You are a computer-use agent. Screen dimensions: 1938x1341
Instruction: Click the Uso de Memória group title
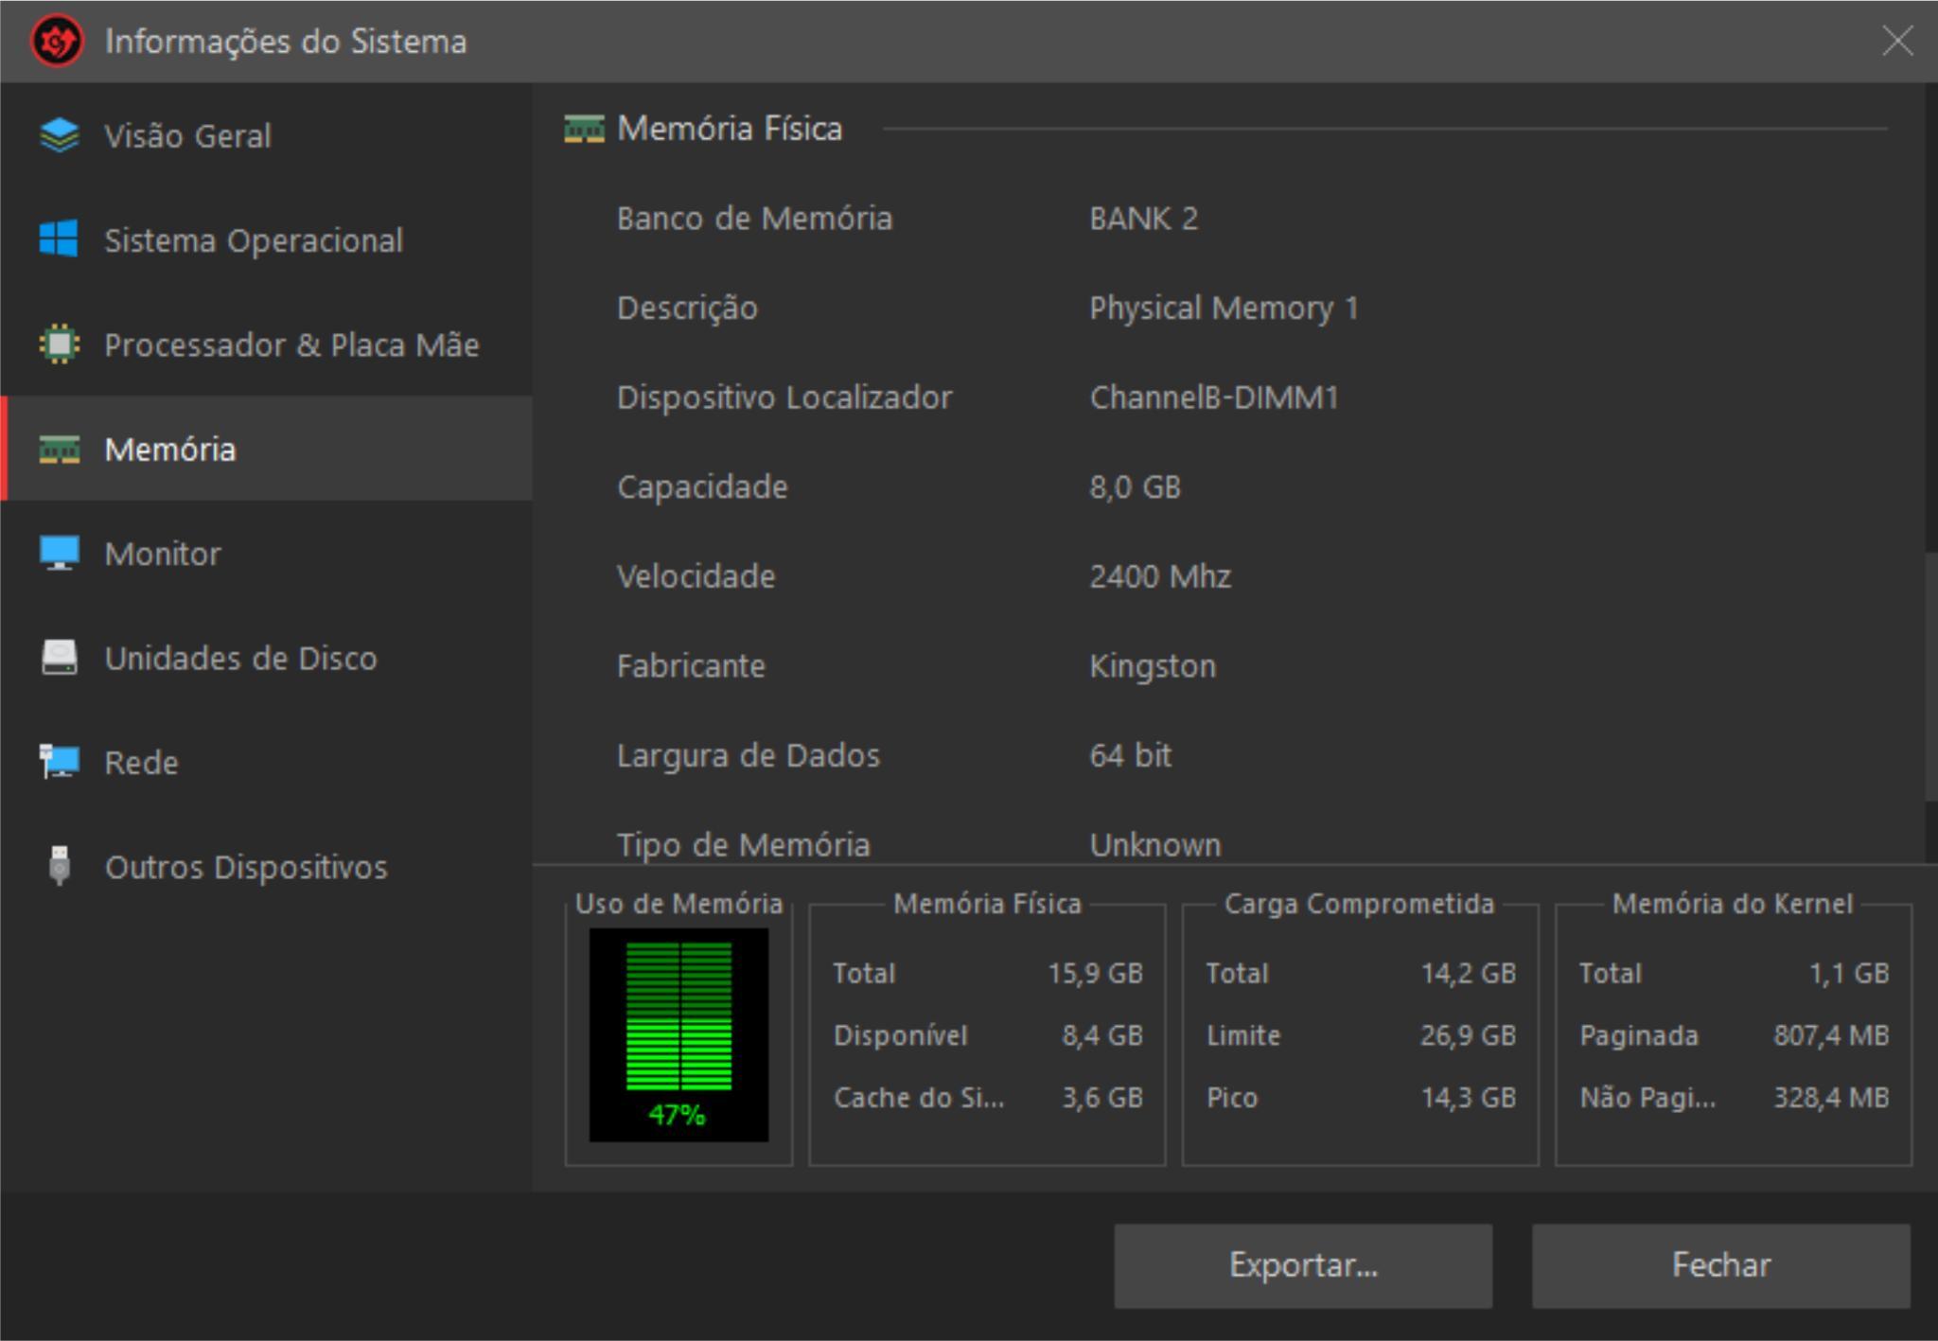(679, 905)
